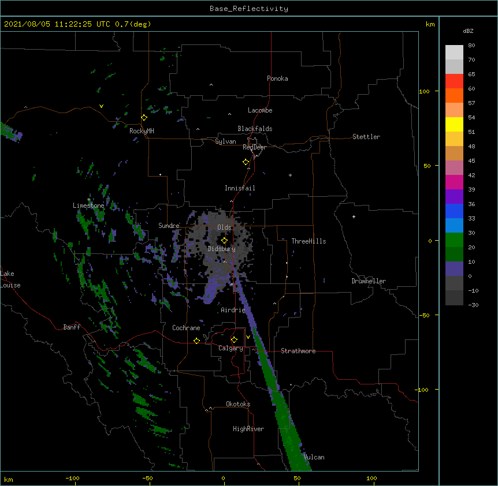The width and height of the screenshot is (498, 486).
Task: Click the Blackfalds city label
Action: click(x=255, y=129)
